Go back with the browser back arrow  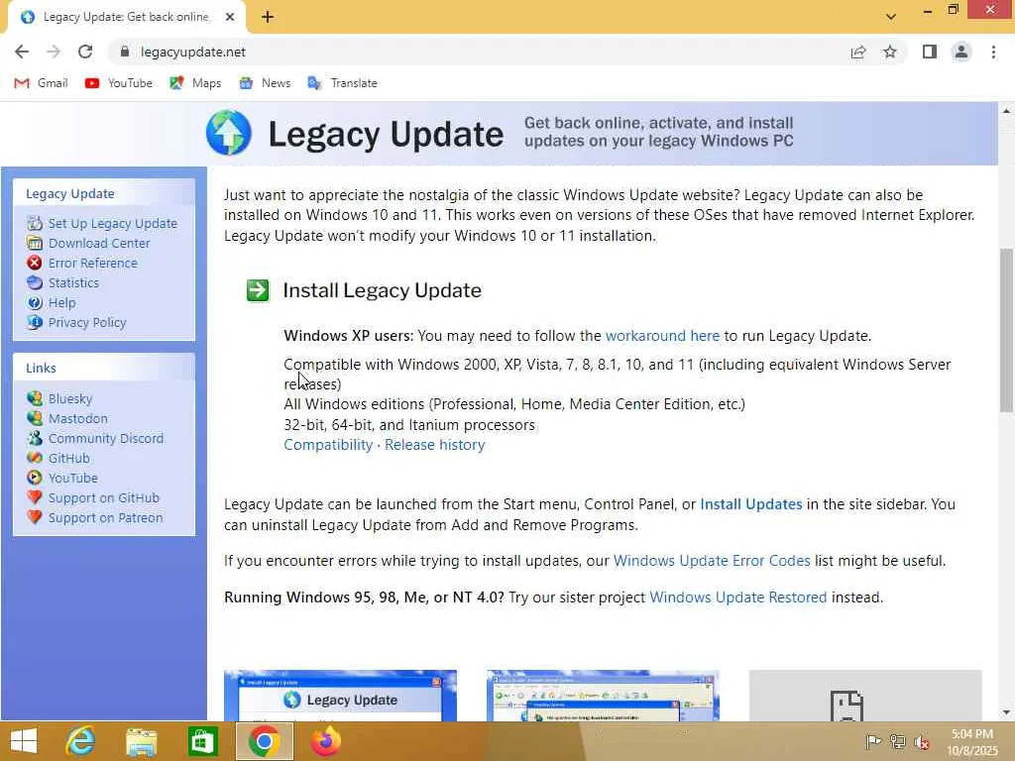pos(22,52)
